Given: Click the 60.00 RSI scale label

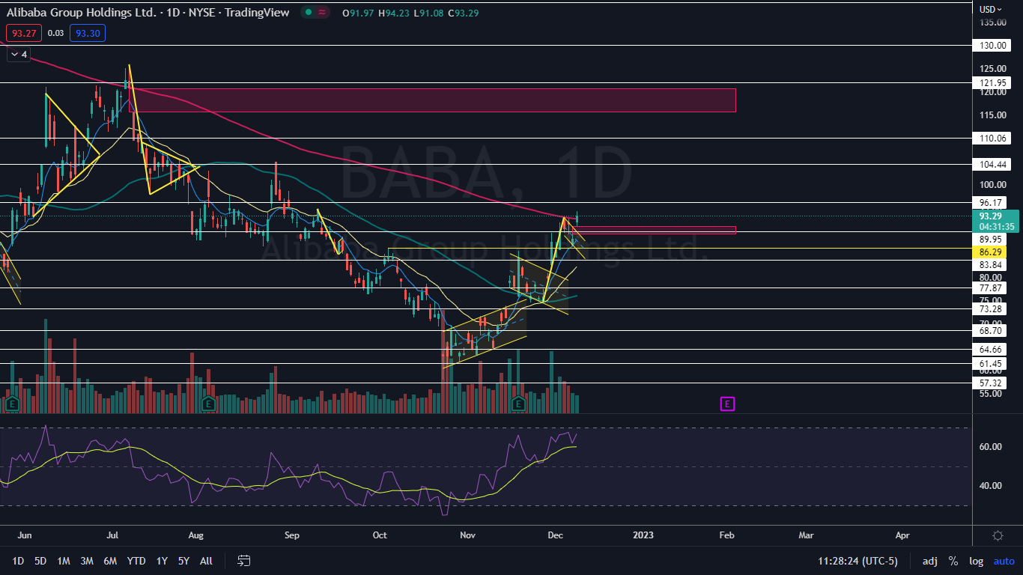Looking at the screenshot, I should pos(991,447).
